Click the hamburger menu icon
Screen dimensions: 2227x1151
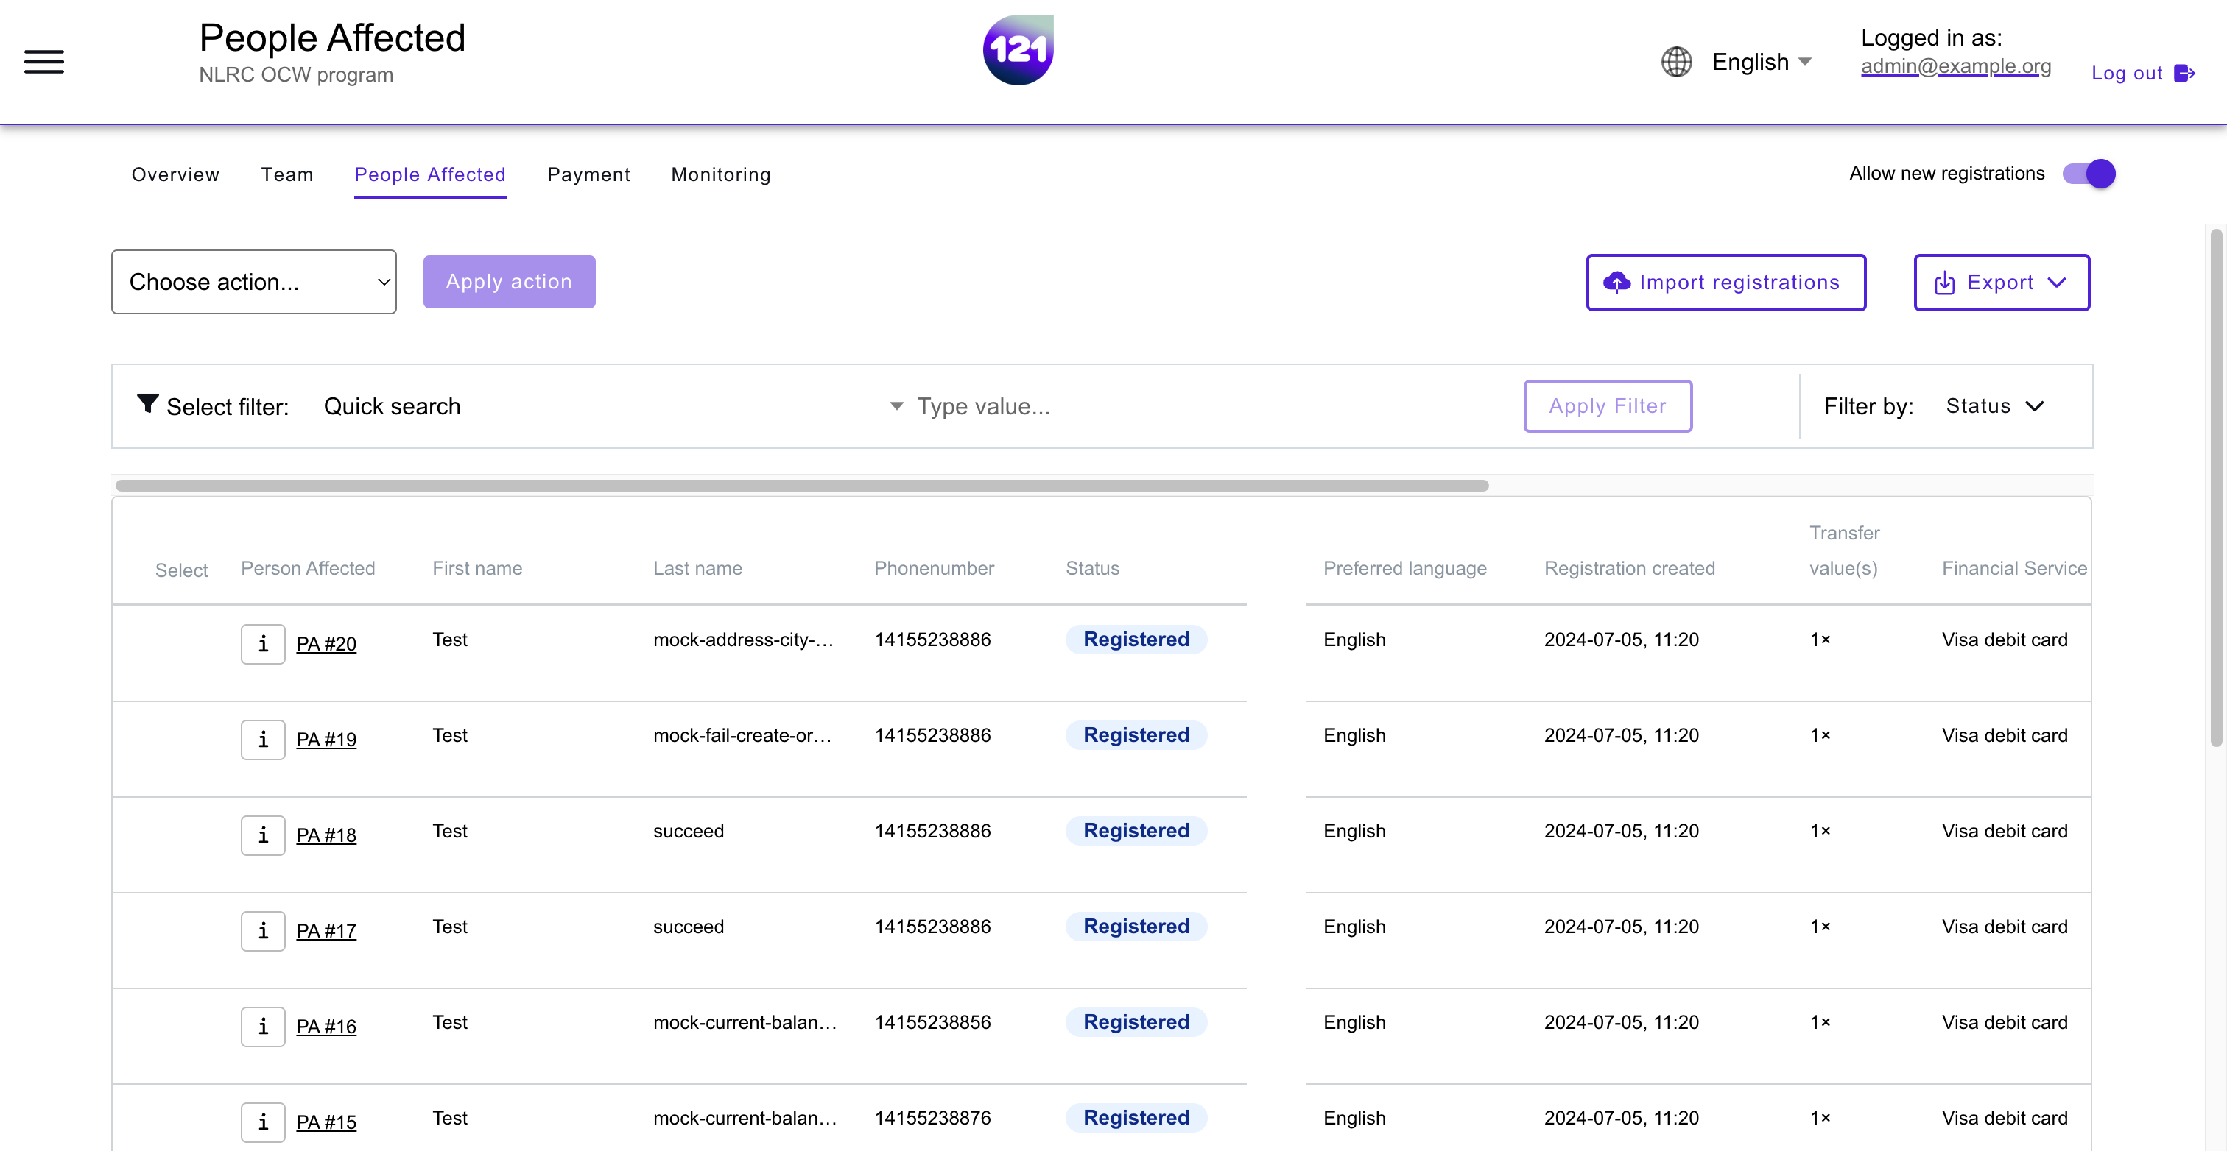pyautogui.click(x=44, y=62)
